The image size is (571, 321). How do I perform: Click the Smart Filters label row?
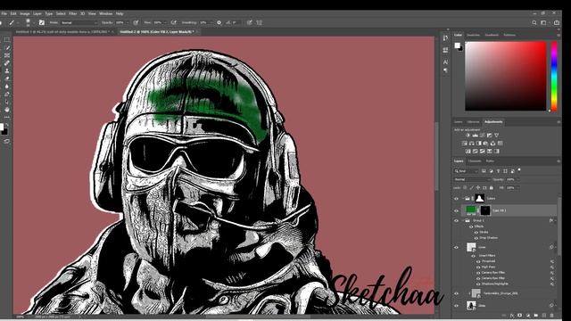coord(487,256)
